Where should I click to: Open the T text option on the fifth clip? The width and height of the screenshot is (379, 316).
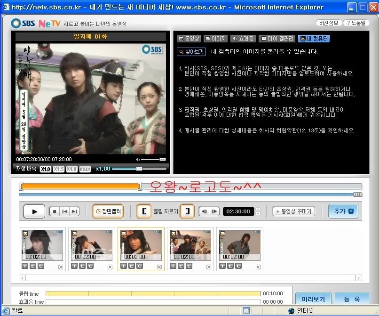[x=222, y=266]
